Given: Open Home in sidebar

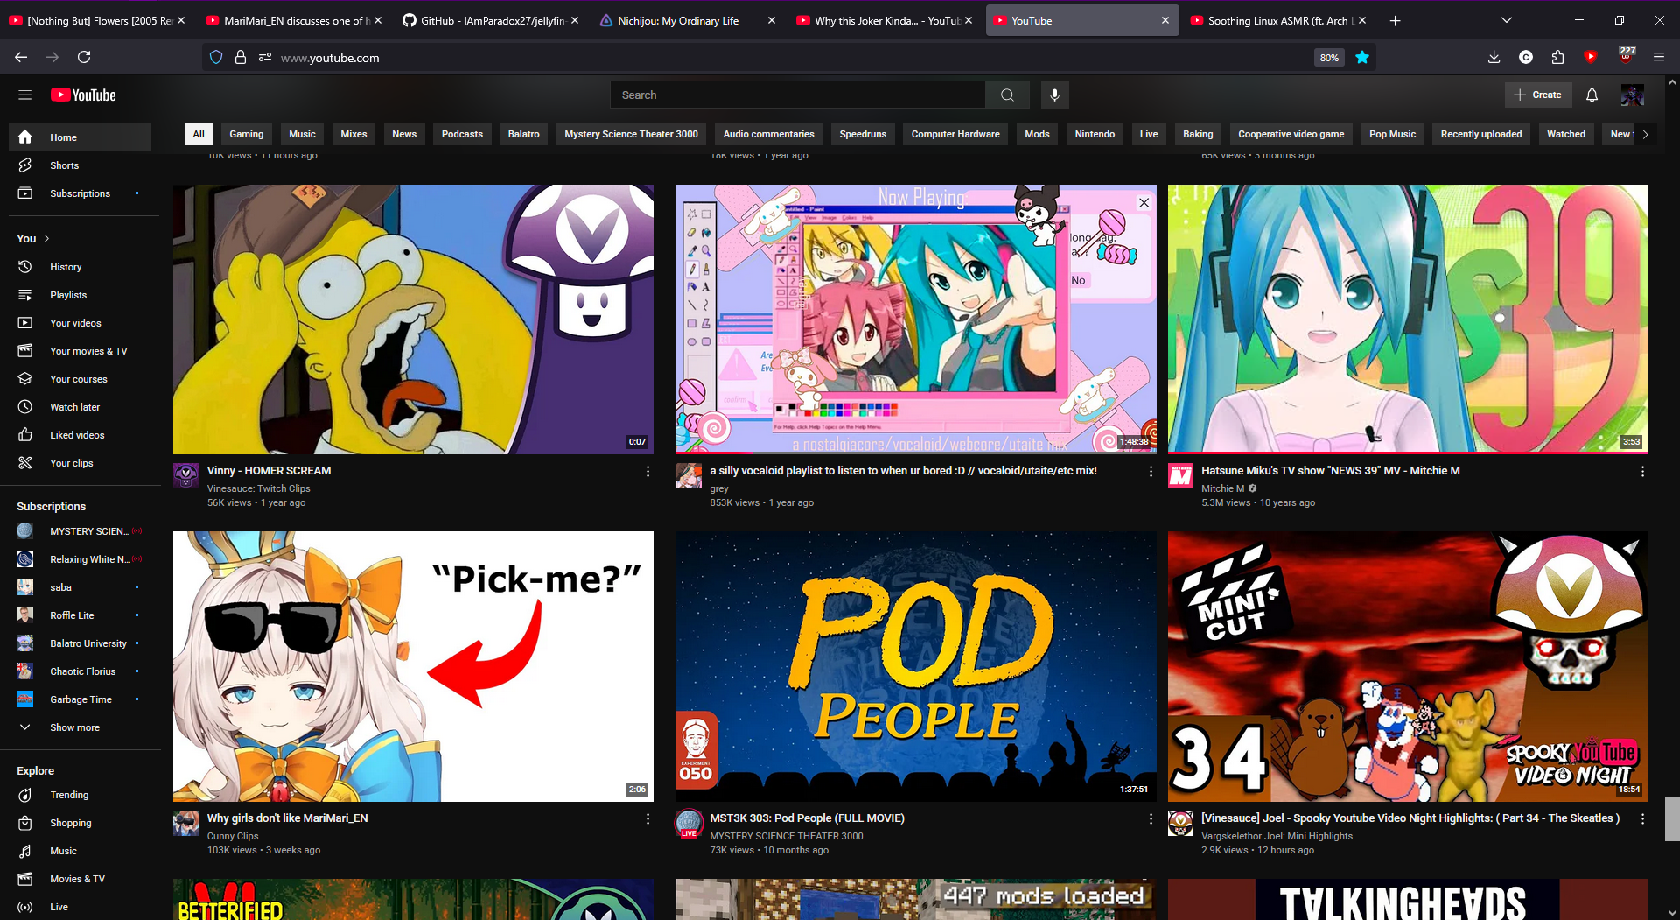Looking at the screenshot, I should click(x=80, y=137).
